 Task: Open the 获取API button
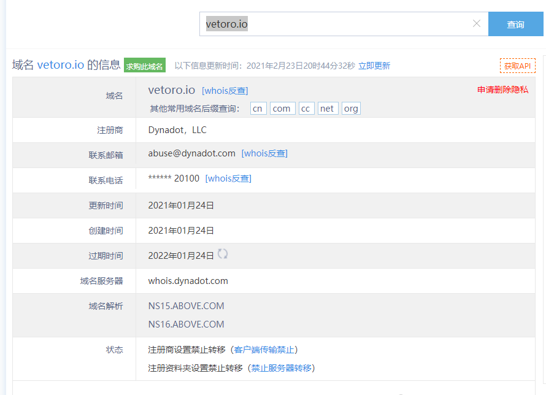coord(517,66)
